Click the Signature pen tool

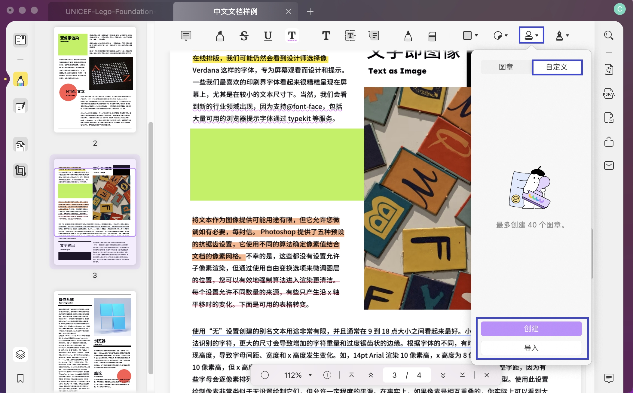[x=559, y=35]
